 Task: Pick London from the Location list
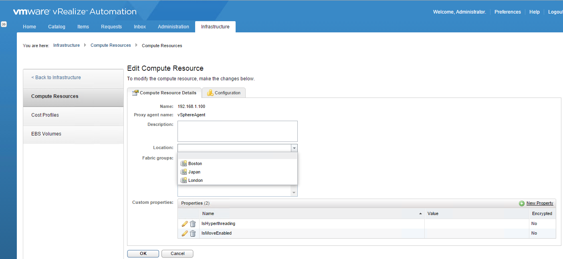point(238,180)
